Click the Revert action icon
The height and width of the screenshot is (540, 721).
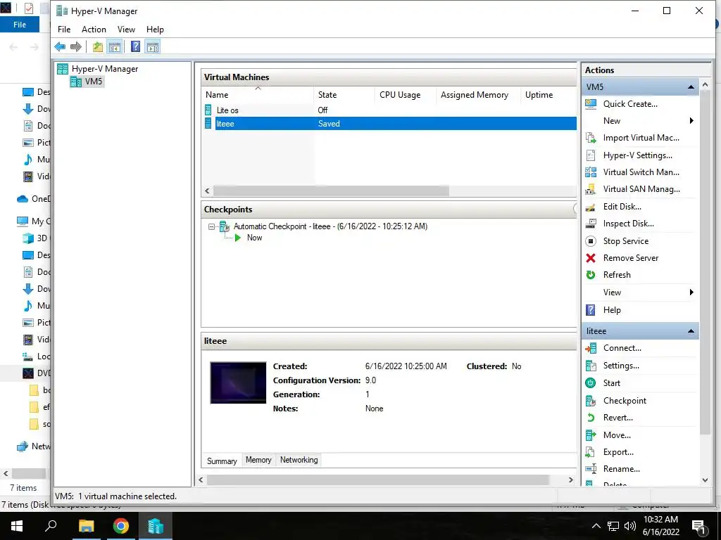[591, 418]
